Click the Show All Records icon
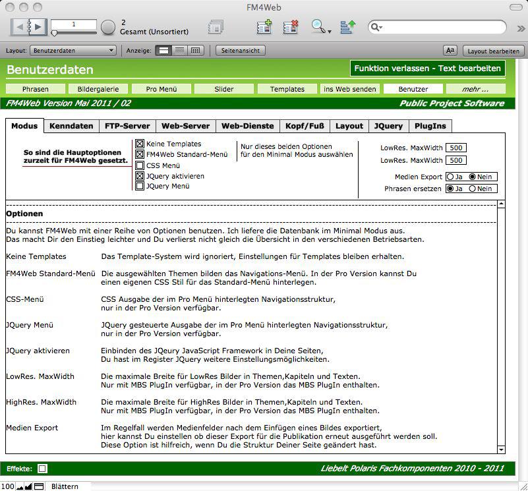 coord(216,27)
